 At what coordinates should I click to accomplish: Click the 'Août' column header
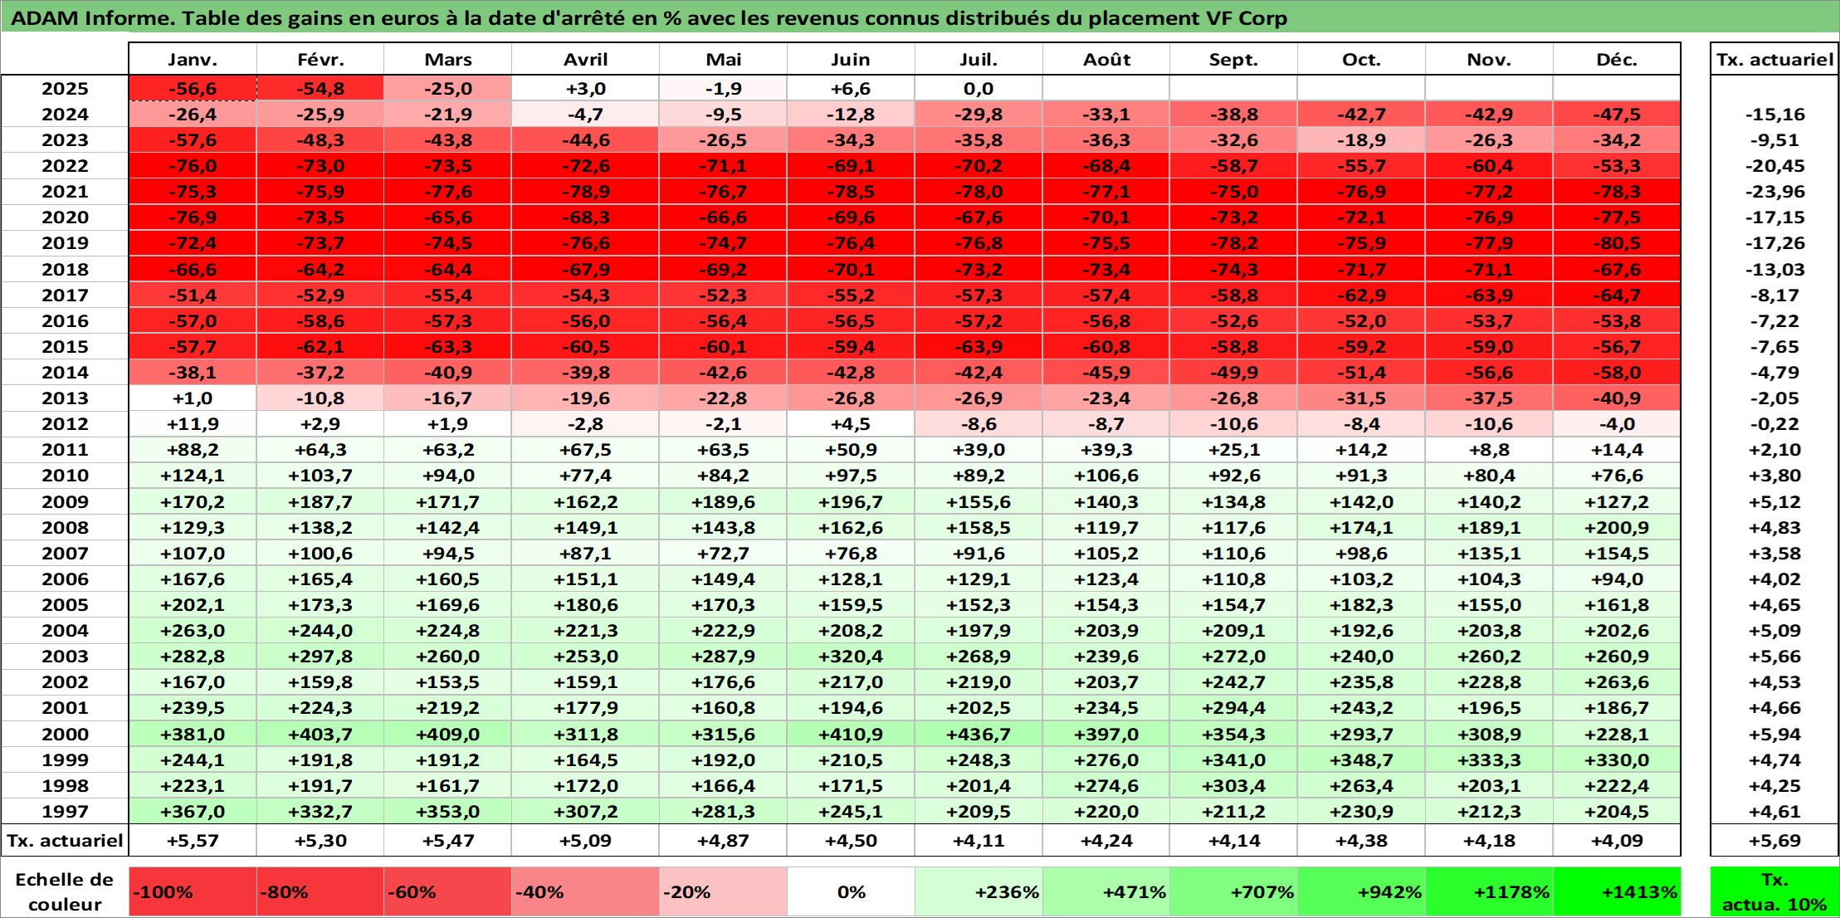pos(1106,59)
